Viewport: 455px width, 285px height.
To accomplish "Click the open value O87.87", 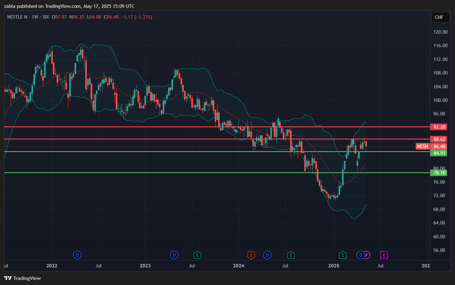I will pos(59,17).
